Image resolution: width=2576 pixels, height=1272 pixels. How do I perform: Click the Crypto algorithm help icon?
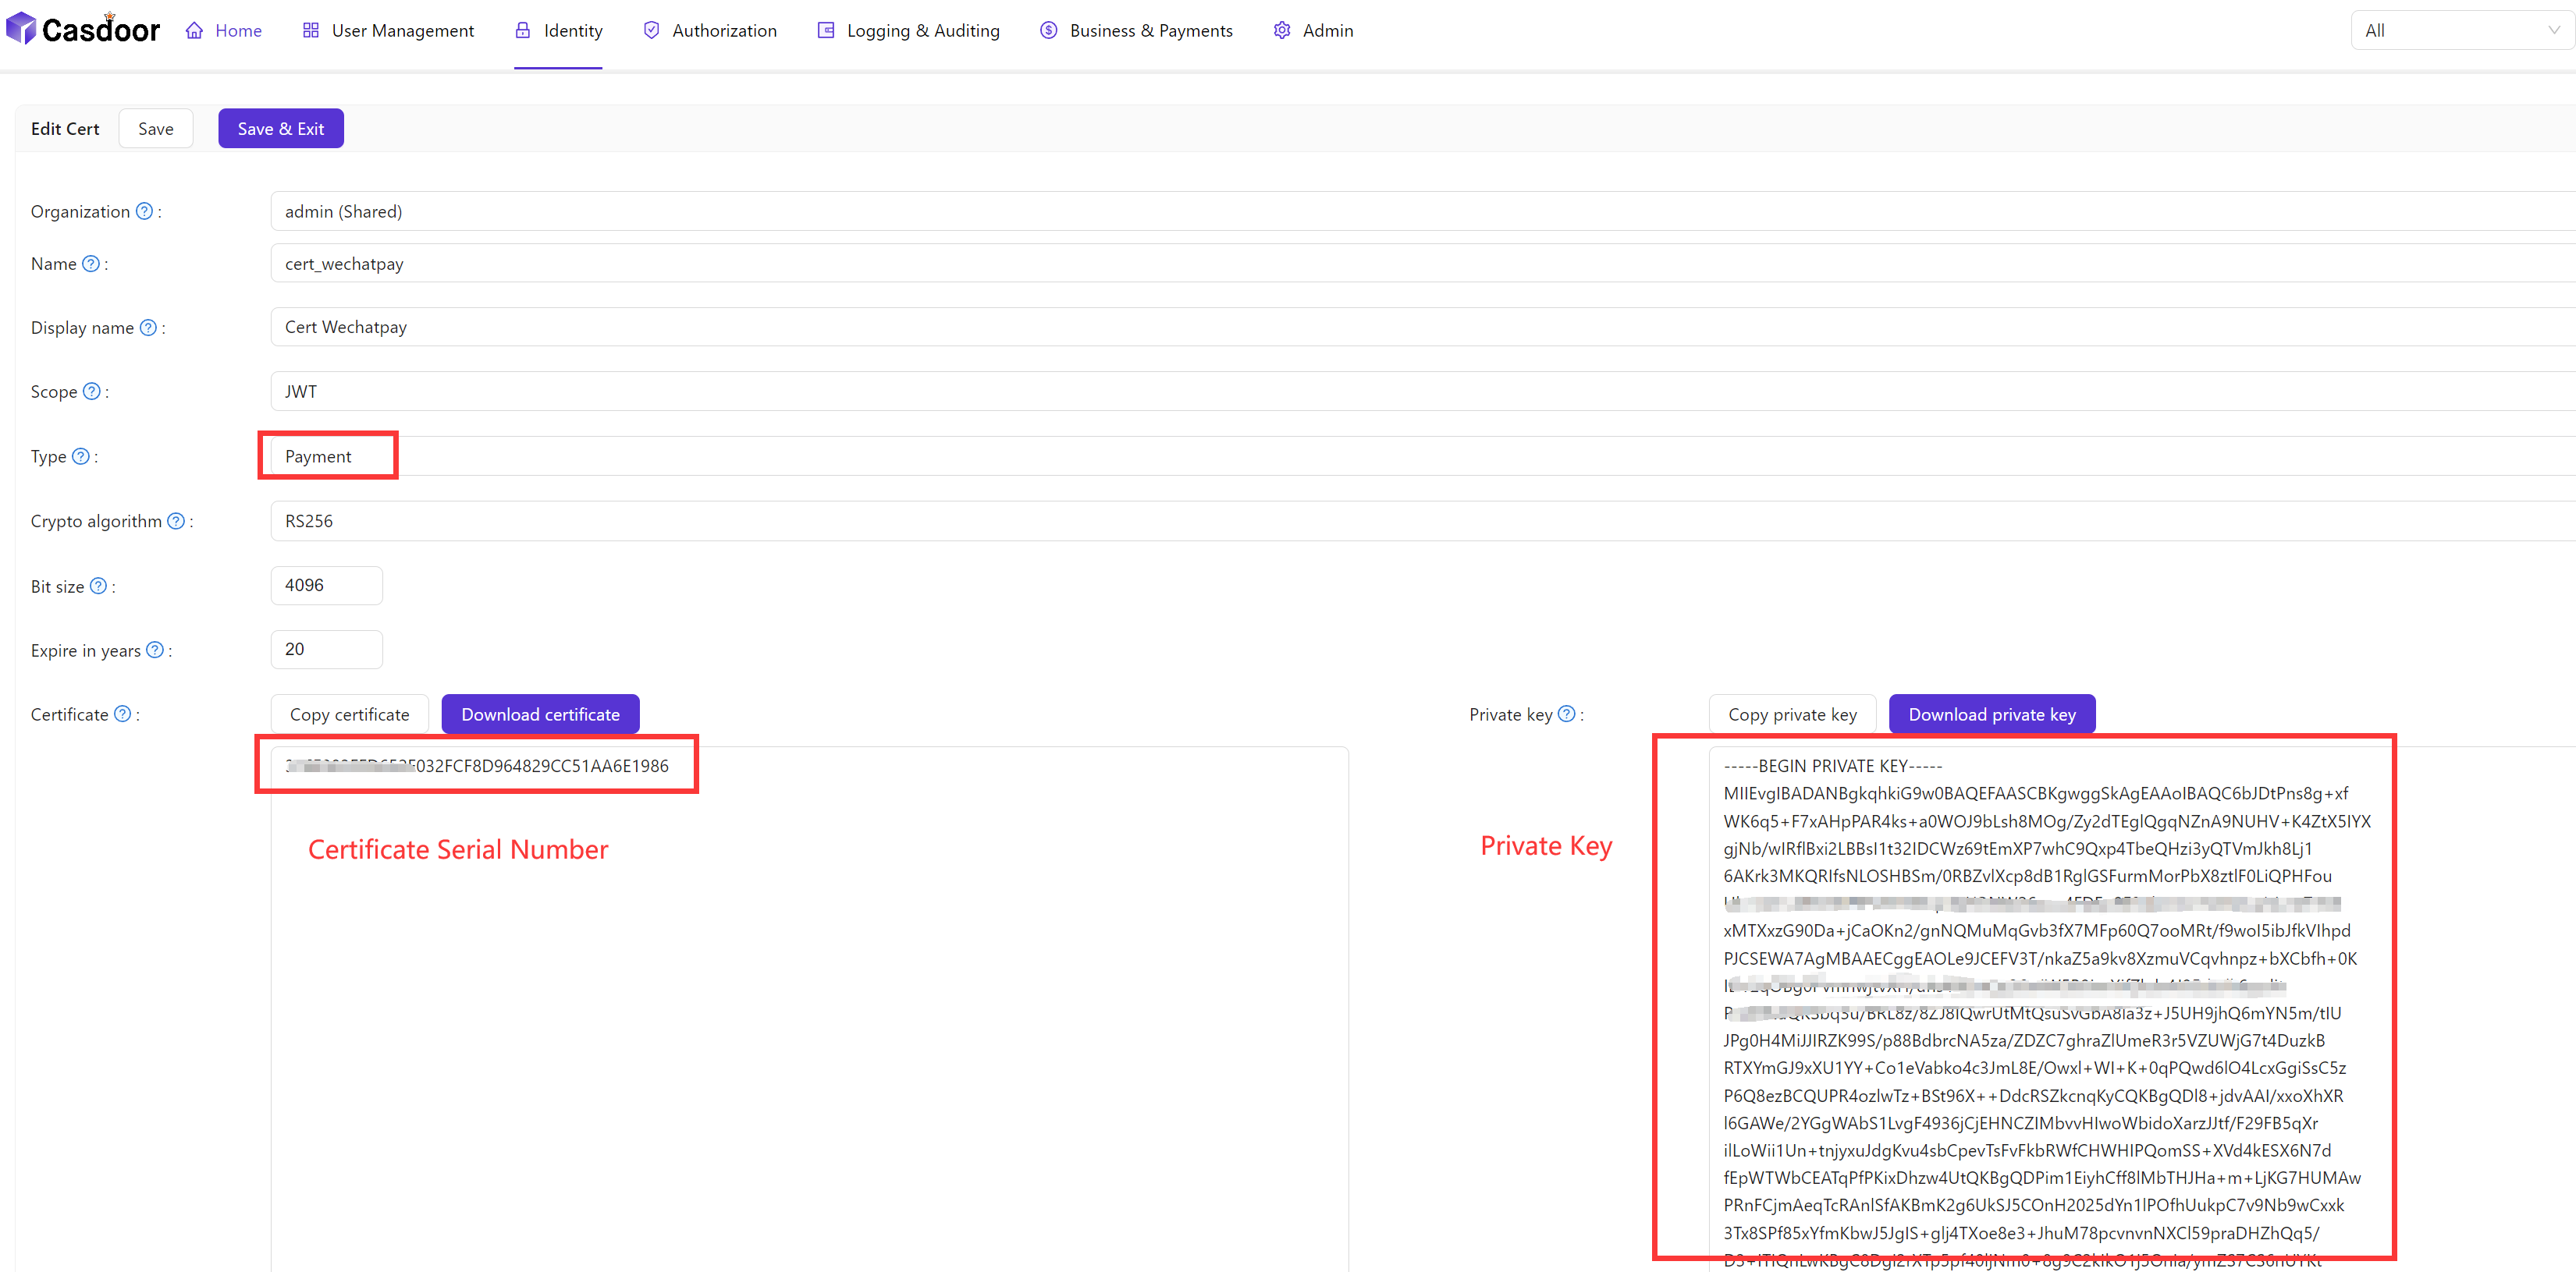(x=176, y=521)
